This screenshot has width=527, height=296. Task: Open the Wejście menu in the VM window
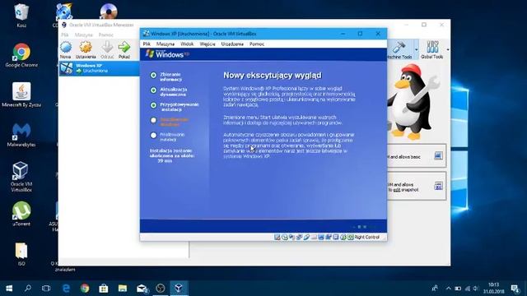(208, 44)
